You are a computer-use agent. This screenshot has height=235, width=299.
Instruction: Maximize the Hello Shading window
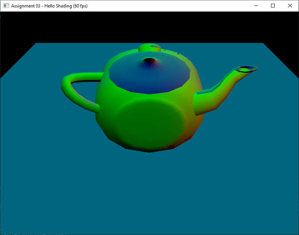[x=273, y=6]
